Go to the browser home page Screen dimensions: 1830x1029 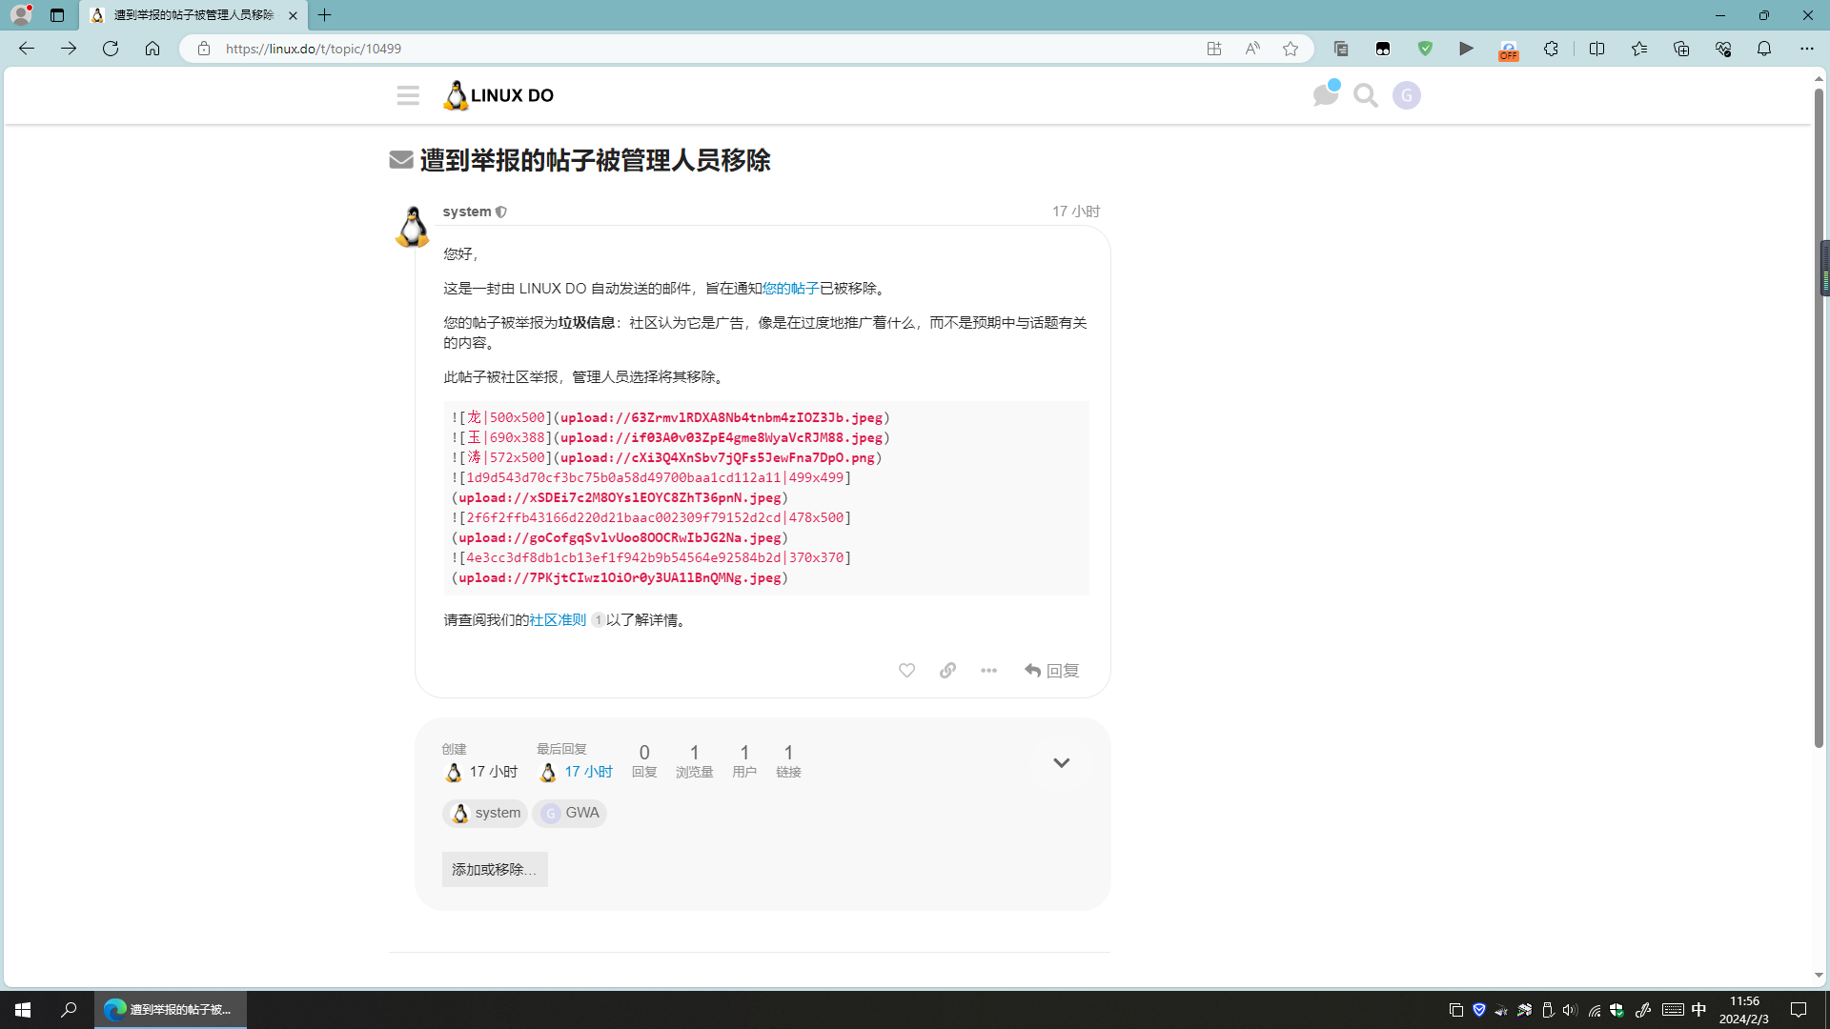(x=152, y=49)
